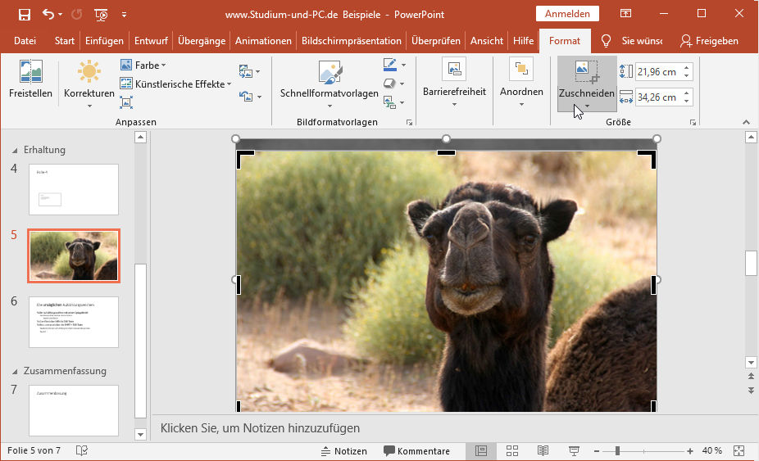Select slide 6 thumbnail

74,322
